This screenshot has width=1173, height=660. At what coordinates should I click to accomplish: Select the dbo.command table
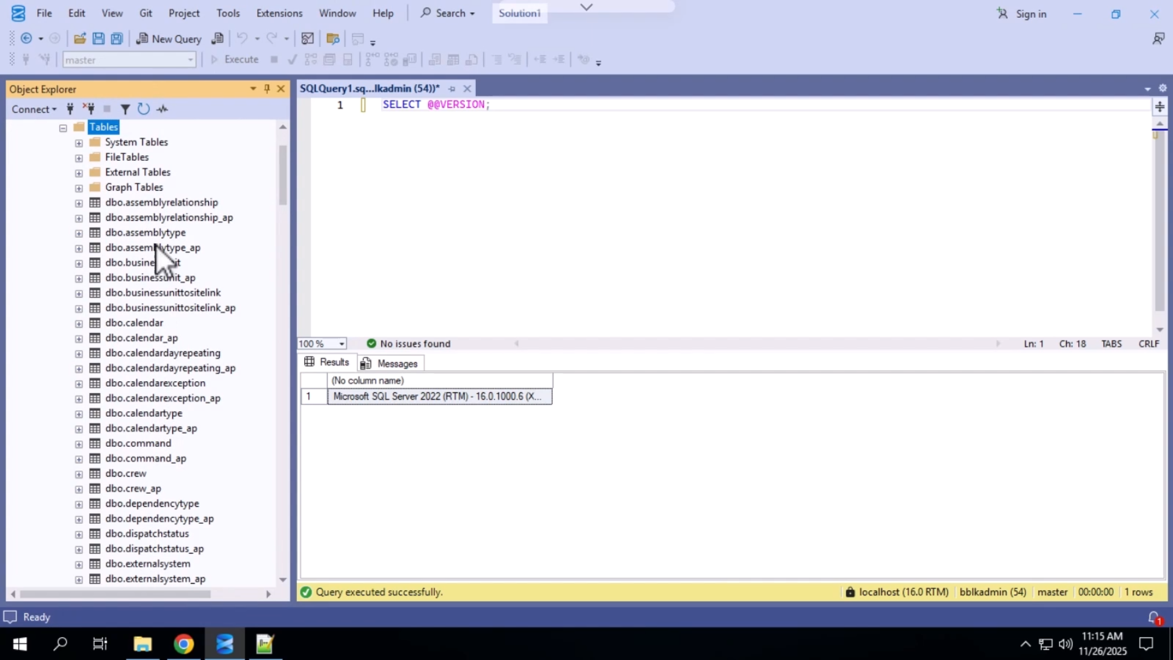click(138, 443)
